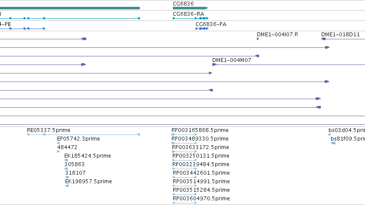Click the CG6836-RA transcript label
The height and width of the screenshot is (205, 365).
[188, 14]
